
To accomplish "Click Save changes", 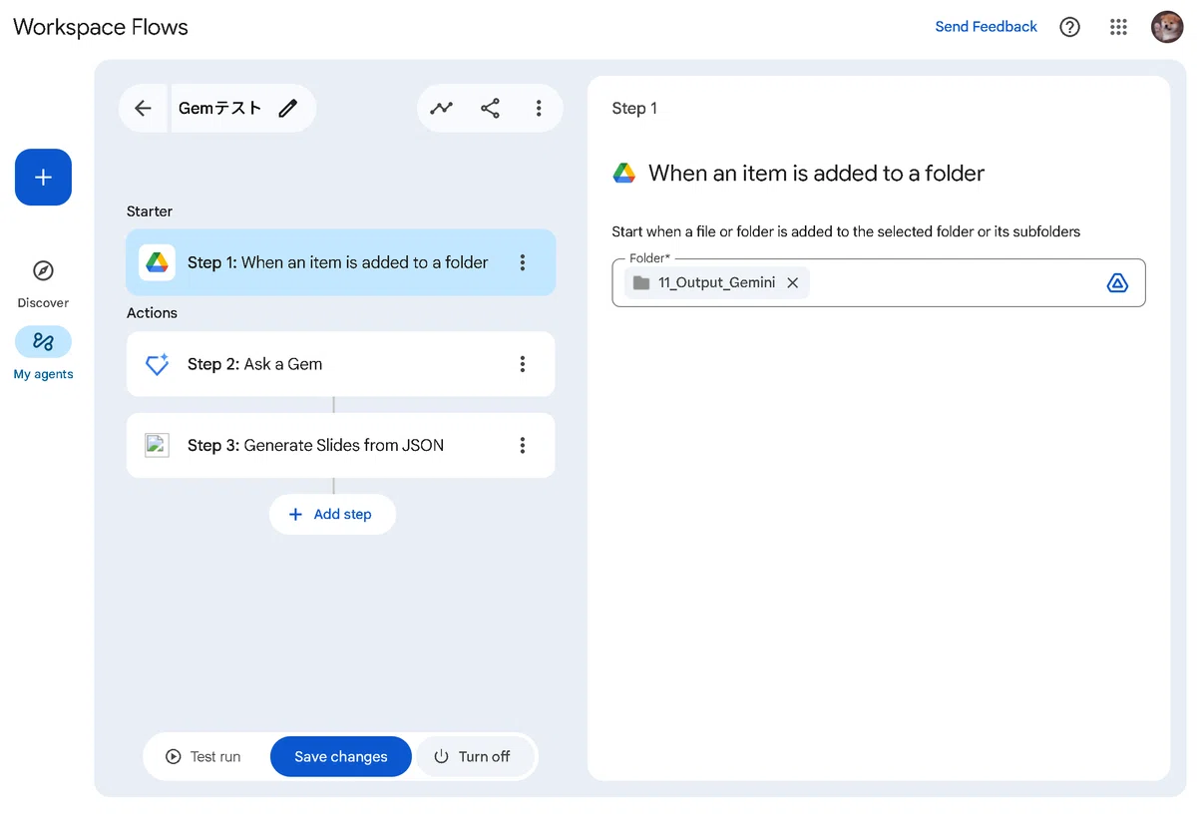I will 341,756.
